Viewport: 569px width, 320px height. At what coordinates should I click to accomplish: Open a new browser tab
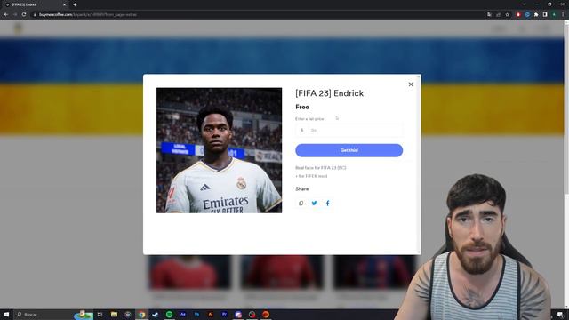pyautogui.click(x=75, y=4)
